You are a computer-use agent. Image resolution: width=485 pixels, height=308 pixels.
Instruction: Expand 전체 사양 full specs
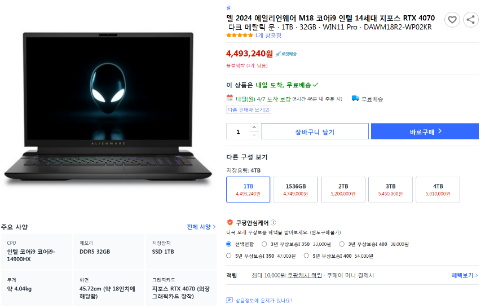[201, 227]
